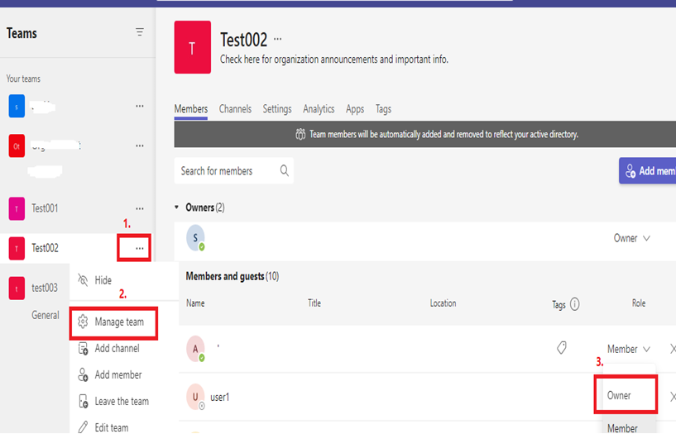This screenshot has width=676, height=434.
Task: Open the Owner role dropdown for user S
Action: (632, 238)
